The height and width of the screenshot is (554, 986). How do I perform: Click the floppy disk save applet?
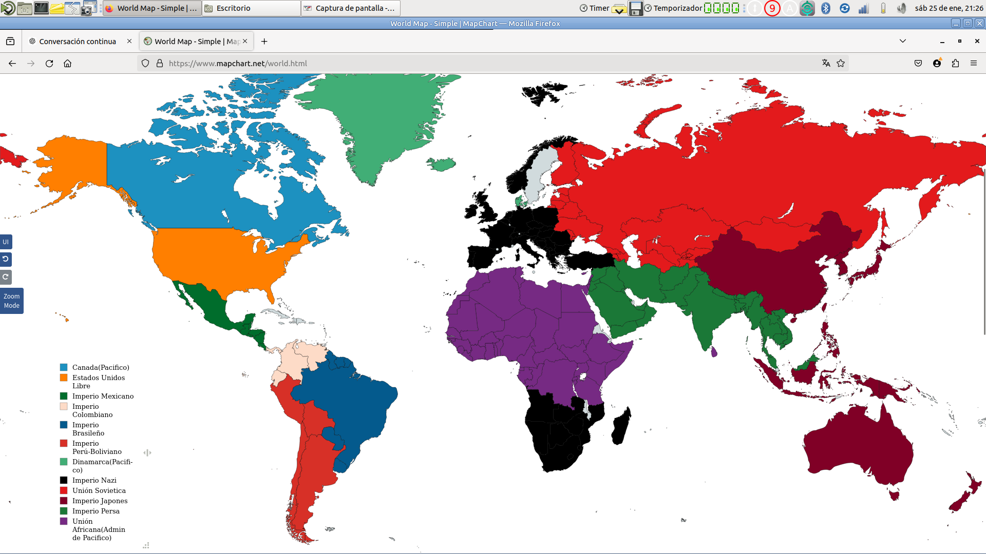(x=636, y=8)
